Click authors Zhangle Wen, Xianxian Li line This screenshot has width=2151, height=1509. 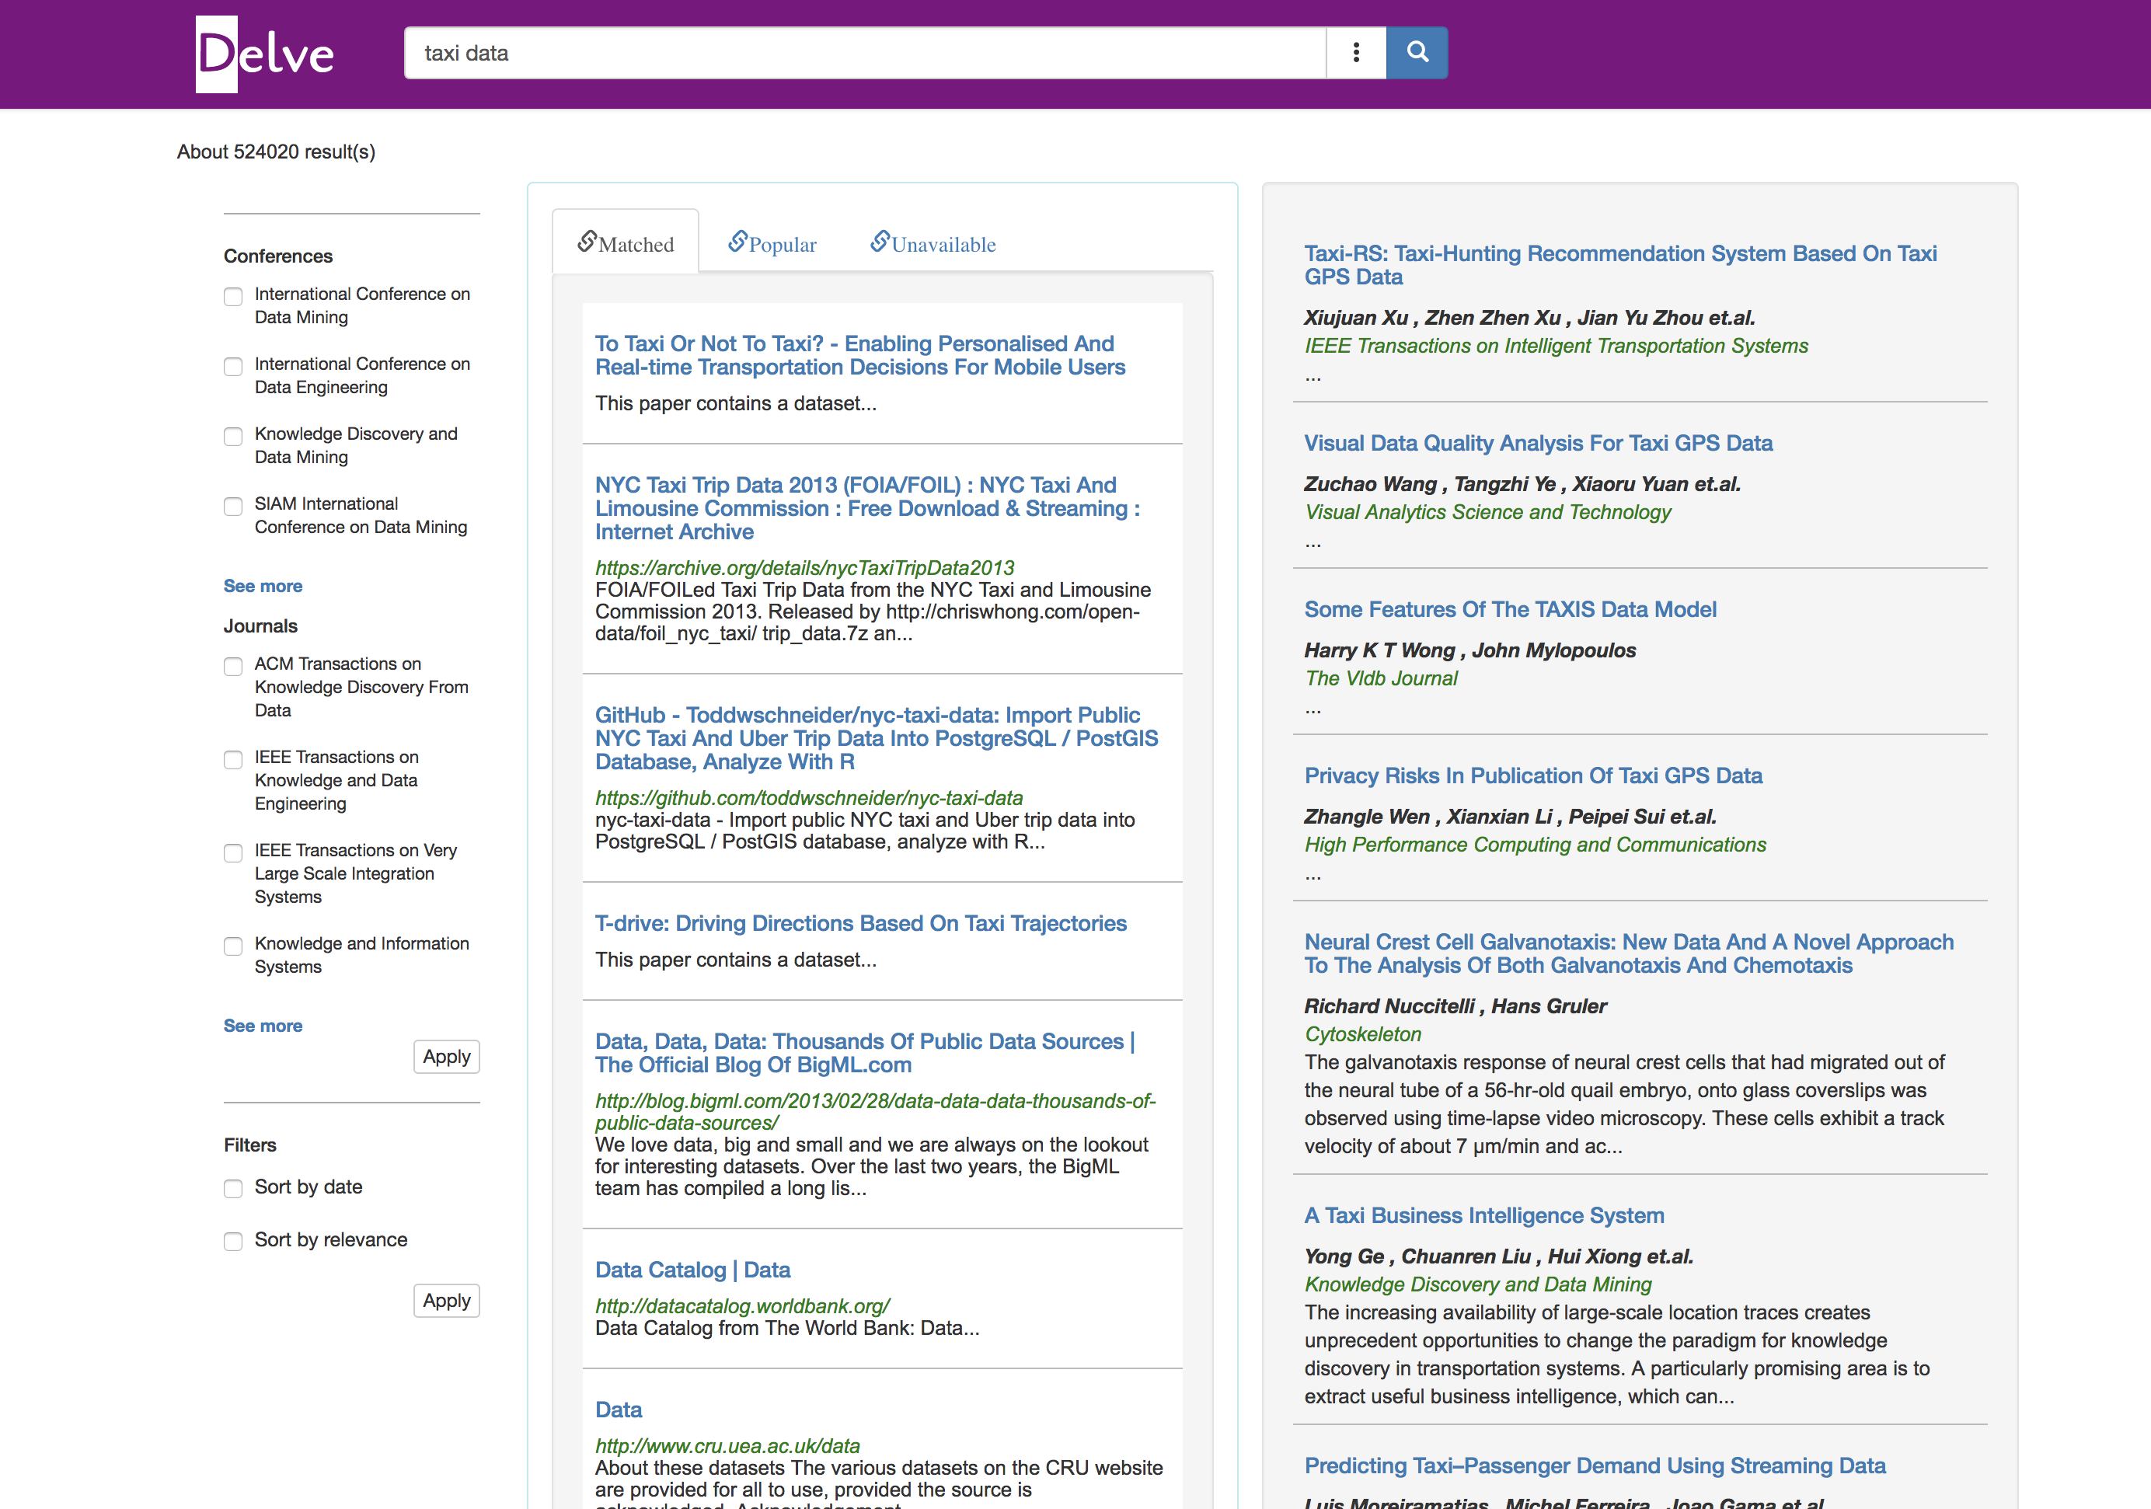click(x=1510, y=817)
